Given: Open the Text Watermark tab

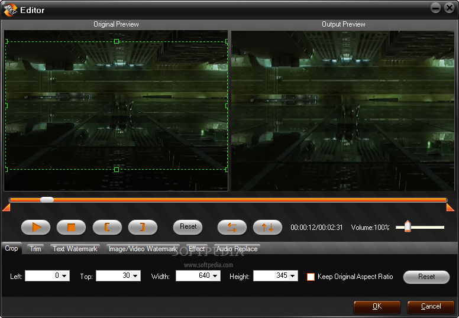Looking at the screenshot, I should [75, 249].
